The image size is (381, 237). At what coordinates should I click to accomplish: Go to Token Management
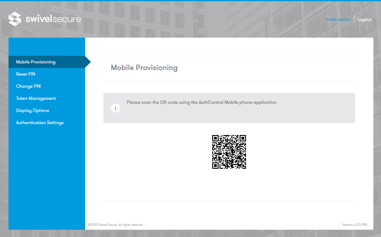[36, 98]
